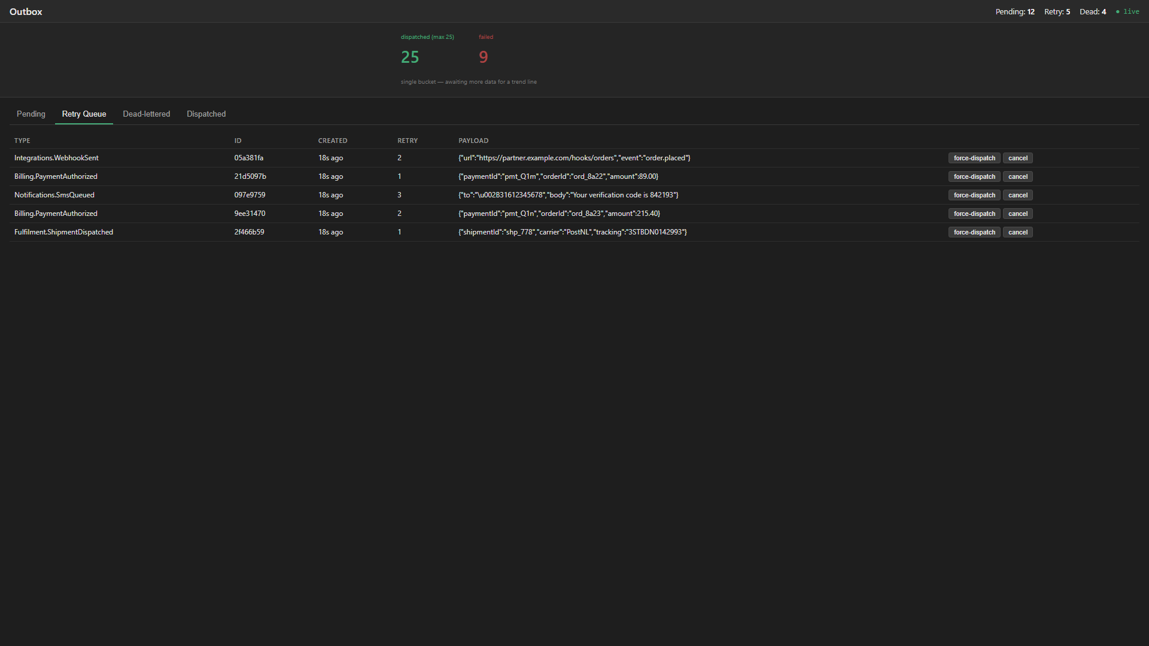Force-dispatch message 21d5097b
Screen dimensions: 1149x646
point(974,176)
